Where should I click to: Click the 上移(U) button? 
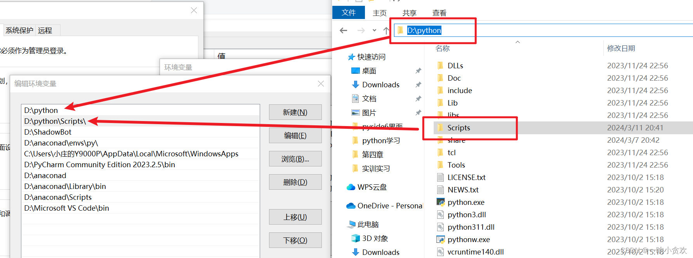point(295,217)
